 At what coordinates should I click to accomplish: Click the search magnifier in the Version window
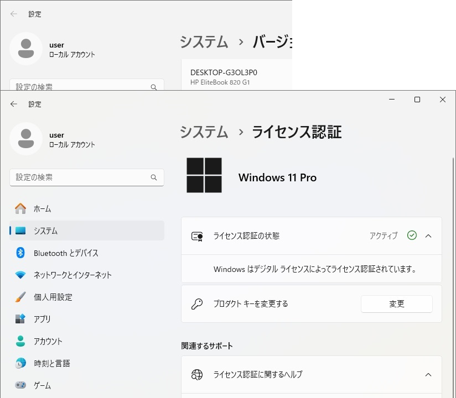(153, 87)
